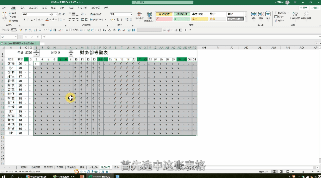This screenshot has height=178, width=321.
Task: Click the Delete cells icon
Action: click(x=261, y=15)
